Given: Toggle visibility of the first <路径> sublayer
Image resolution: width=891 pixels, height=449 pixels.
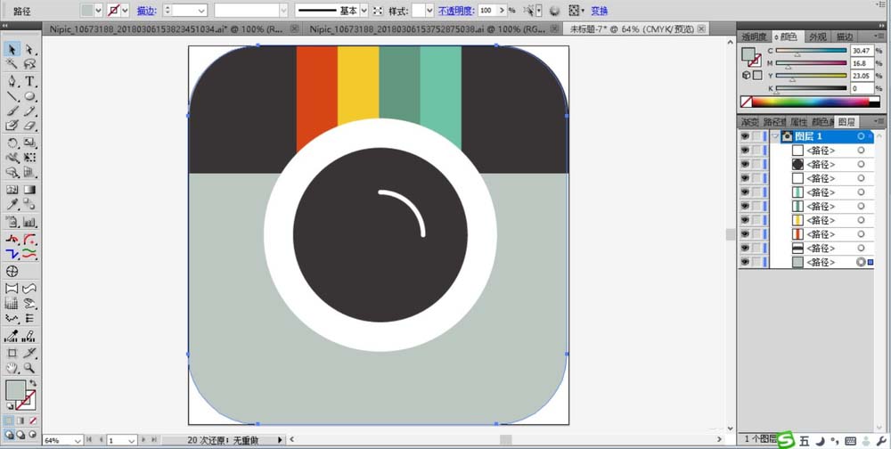Looking at the screenshot, I should click(744, 151).
